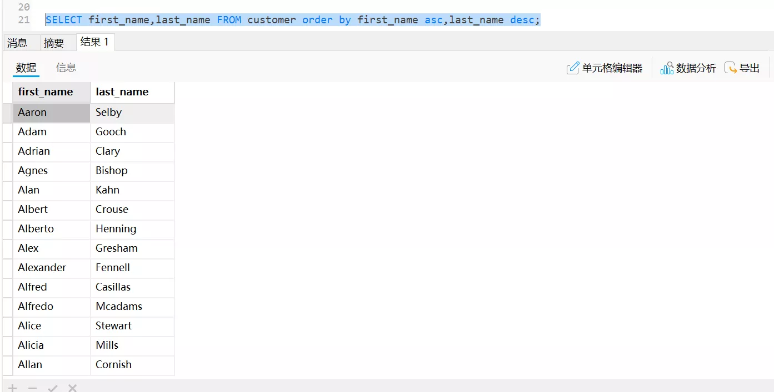Image resolution: width=774 pixels, height=392 pixels.
Task: Show the 数据 sub-tab
Action: [26, 68]
